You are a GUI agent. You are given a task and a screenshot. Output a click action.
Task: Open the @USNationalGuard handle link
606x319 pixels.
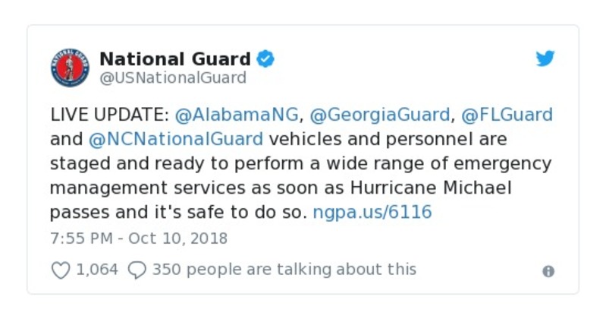point(173,78)
